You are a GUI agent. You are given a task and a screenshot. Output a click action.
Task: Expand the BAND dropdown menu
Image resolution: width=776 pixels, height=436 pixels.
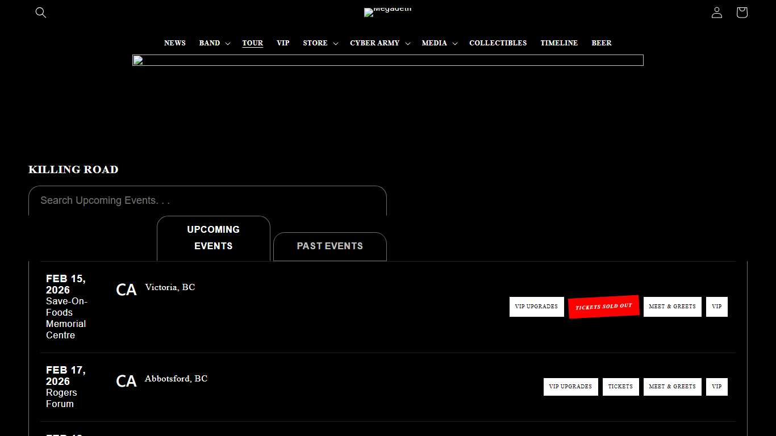[x=214, y=43]
